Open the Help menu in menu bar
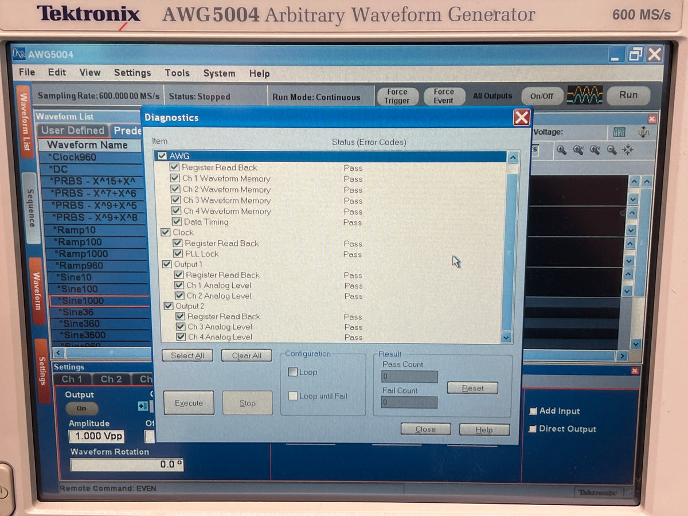 259,73
